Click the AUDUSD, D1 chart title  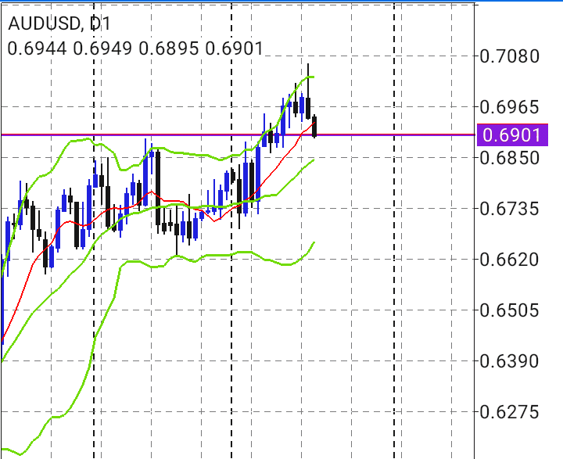[59, 23]
